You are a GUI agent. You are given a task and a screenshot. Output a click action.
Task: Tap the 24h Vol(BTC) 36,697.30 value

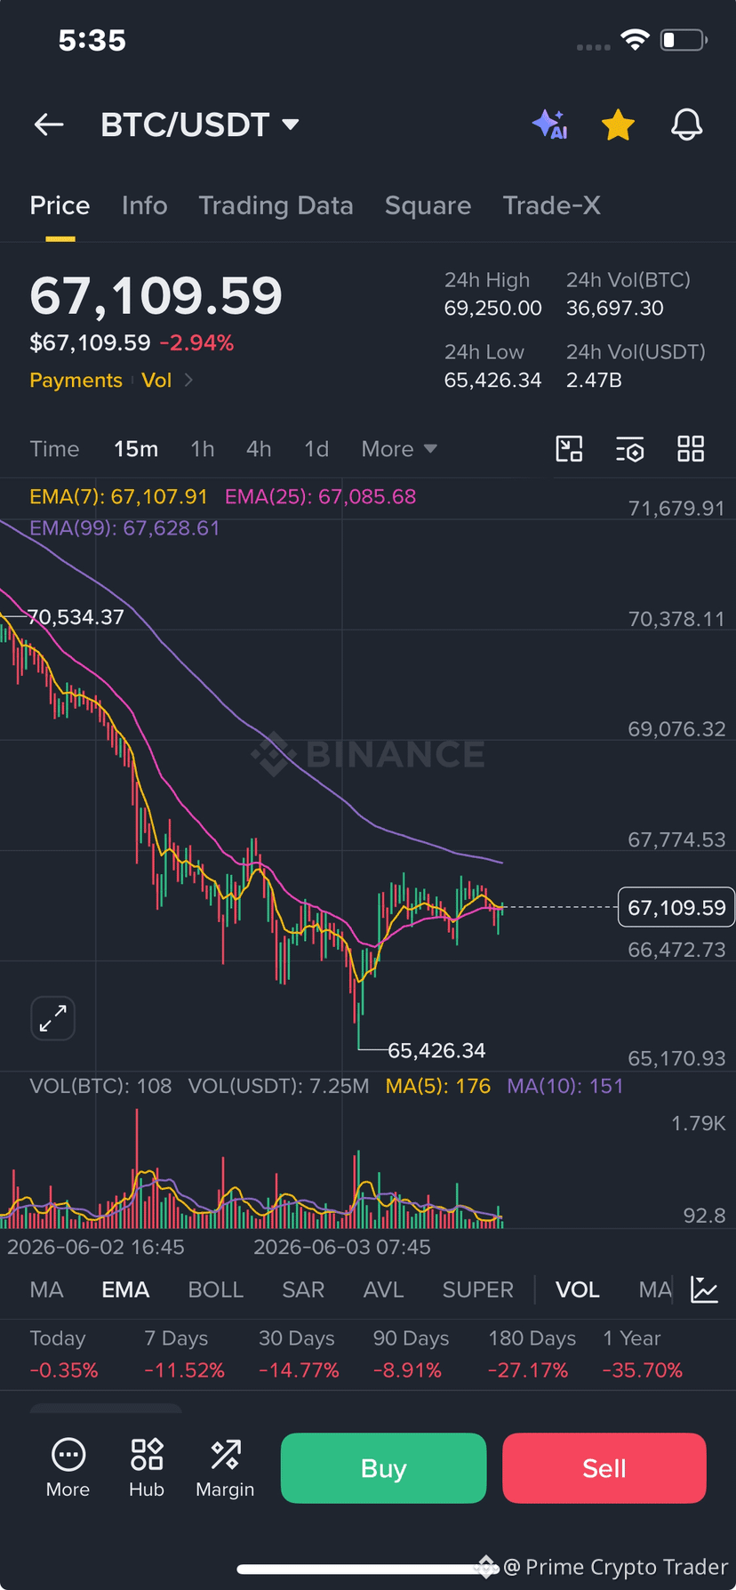tap(615, 308)
